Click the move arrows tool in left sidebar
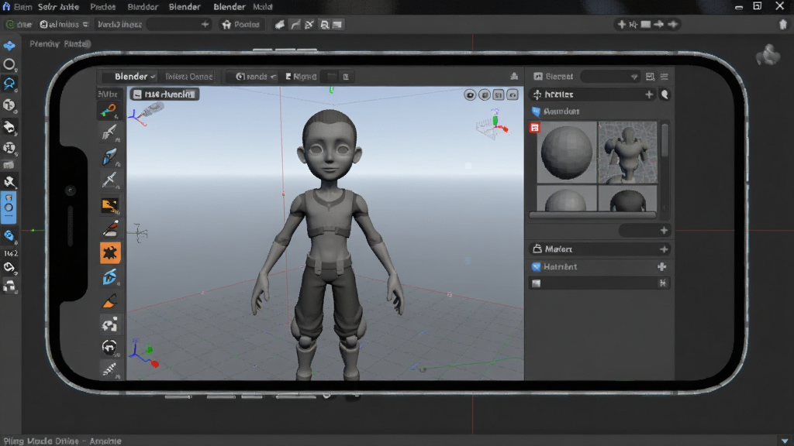 pos(9,46)
